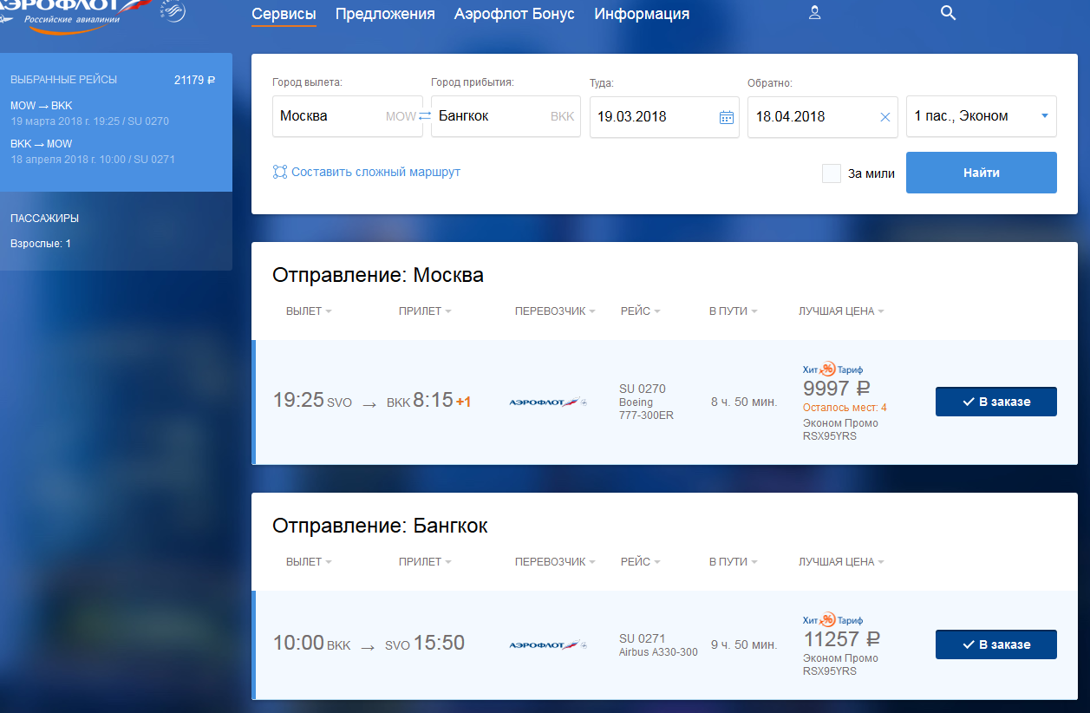Click the return date field 18.04.2018
This screenshot has height=713, width=1090.
(x=822, y=116)
